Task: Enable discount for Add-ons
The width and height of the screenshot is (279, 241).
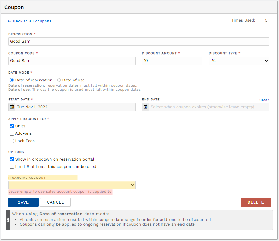Action: [11, 133]
